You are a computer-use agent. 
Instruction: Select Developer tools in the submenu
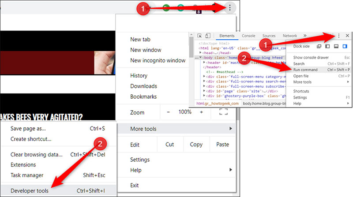[30, 190]
